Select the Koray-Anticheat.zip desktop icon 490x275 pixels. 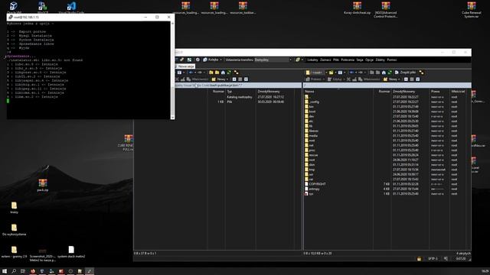pos(357,8)
